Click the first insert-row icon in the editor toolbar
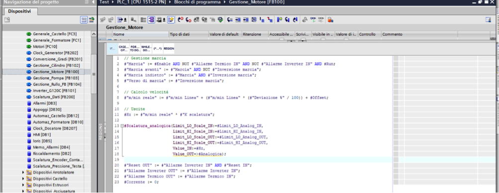The width and height of the screenshot is (499, 193). [x=102, y=20]
